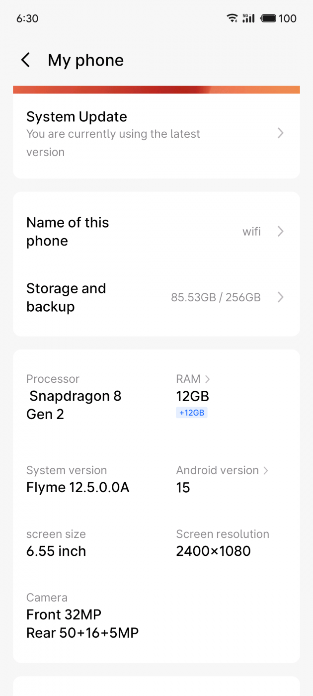Tap the 6.55 inch screen size value

pyautogui.click(x=56, y=551)
